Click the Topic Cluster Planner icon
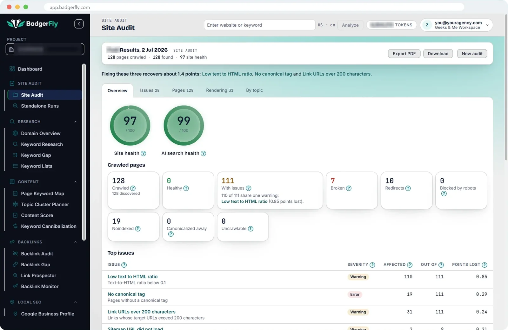This screenshot has height=330, width=508. [15, 204]
